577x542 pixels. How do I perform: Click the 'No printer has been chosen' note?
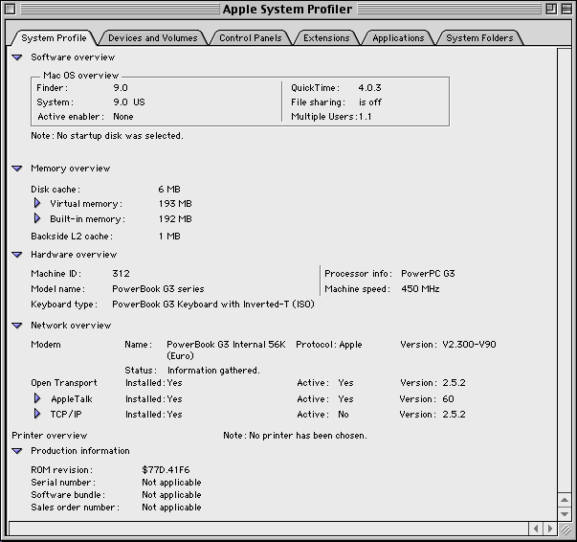pyautogui.click(x=295, y=436)
